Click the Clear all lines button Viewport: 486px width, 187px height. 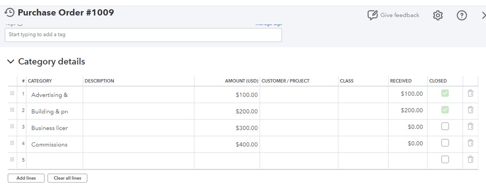(x=67, y=178)
